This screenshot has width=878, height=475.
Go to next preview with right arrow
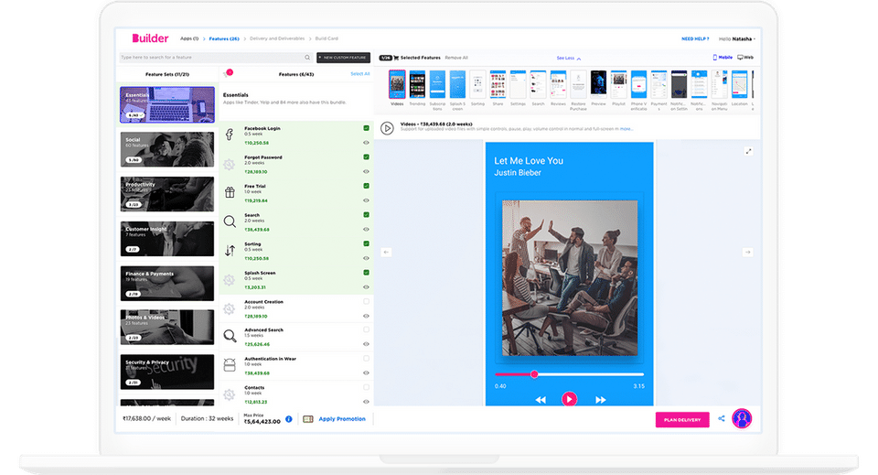747,252
